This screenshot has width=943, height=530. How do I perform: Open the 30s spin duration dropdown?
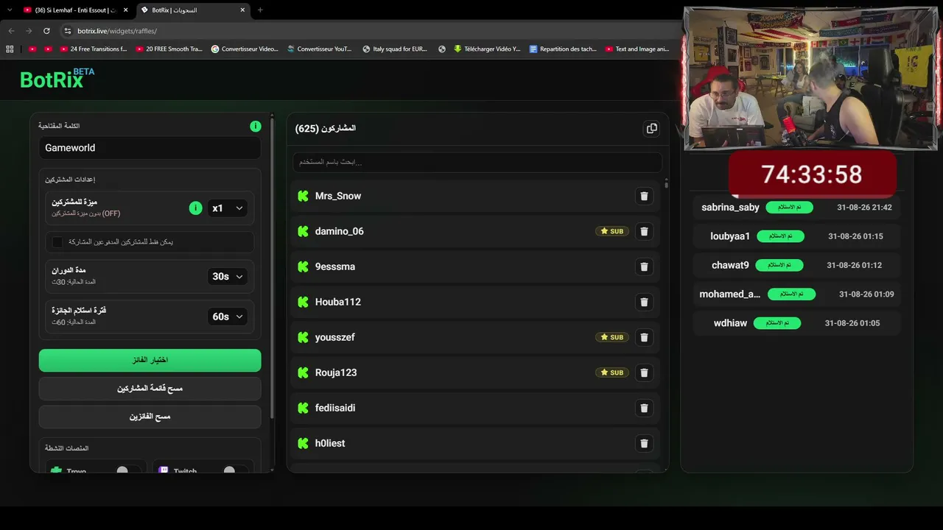coord(227,277)
